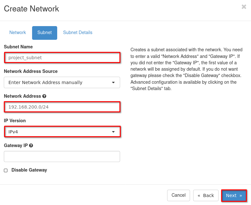This screenshot has width=251, height=205.
Task: Focus the Subnet Name input field
Action: 62,58
